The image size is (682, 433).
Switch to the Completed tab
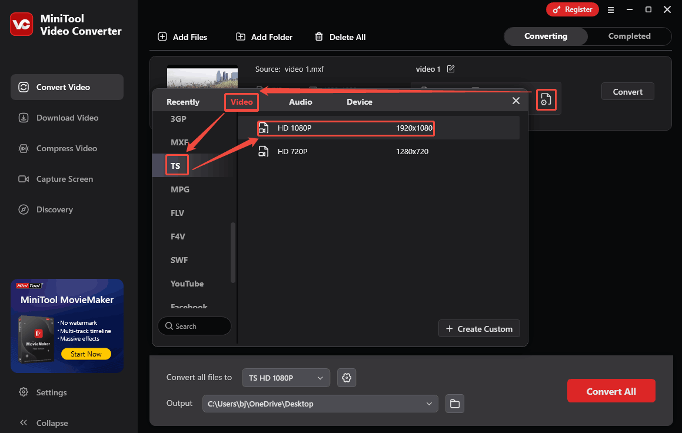coord(630,36)
